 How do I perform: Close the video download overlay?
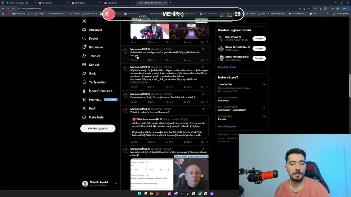click(207, 156)
